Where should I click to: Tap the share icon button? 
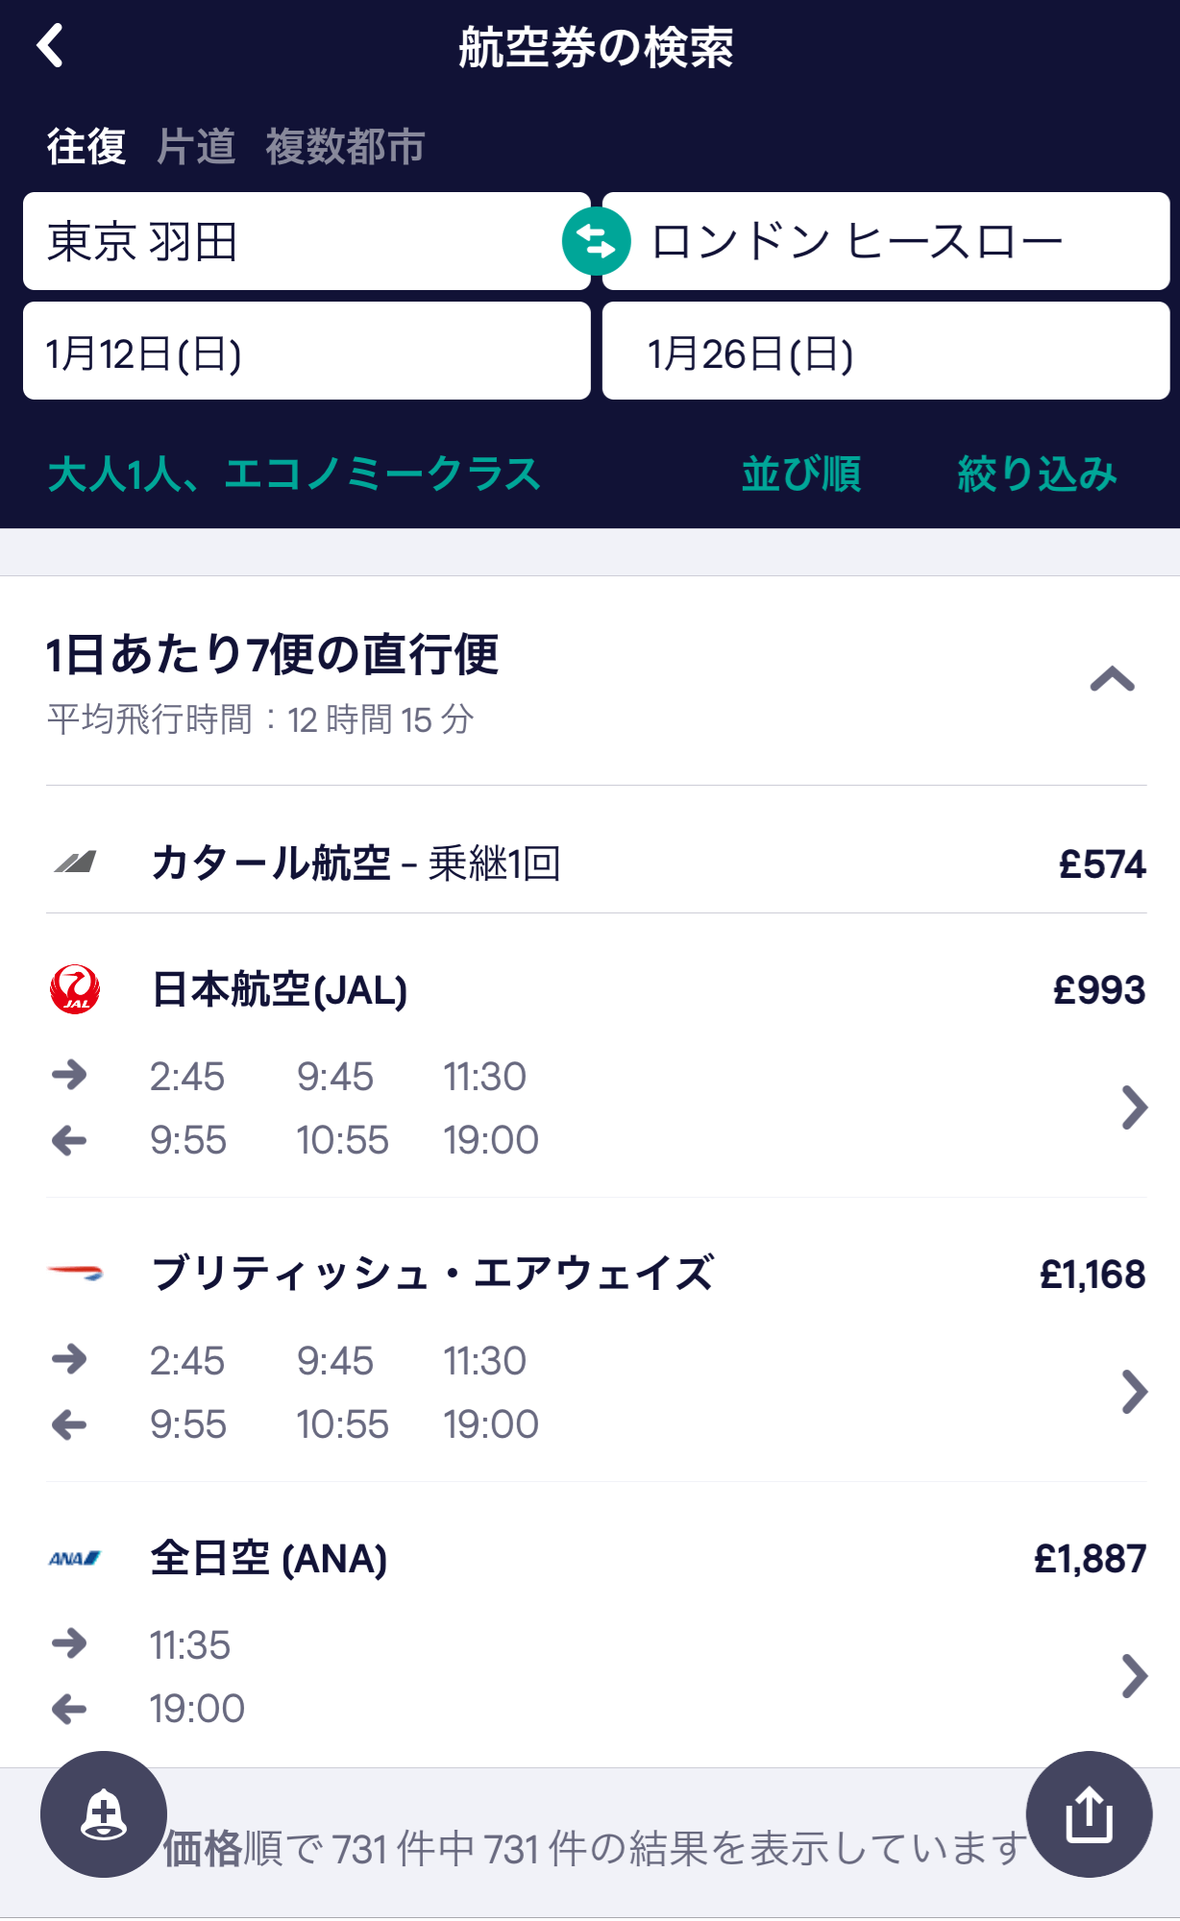(1089, 1814)
